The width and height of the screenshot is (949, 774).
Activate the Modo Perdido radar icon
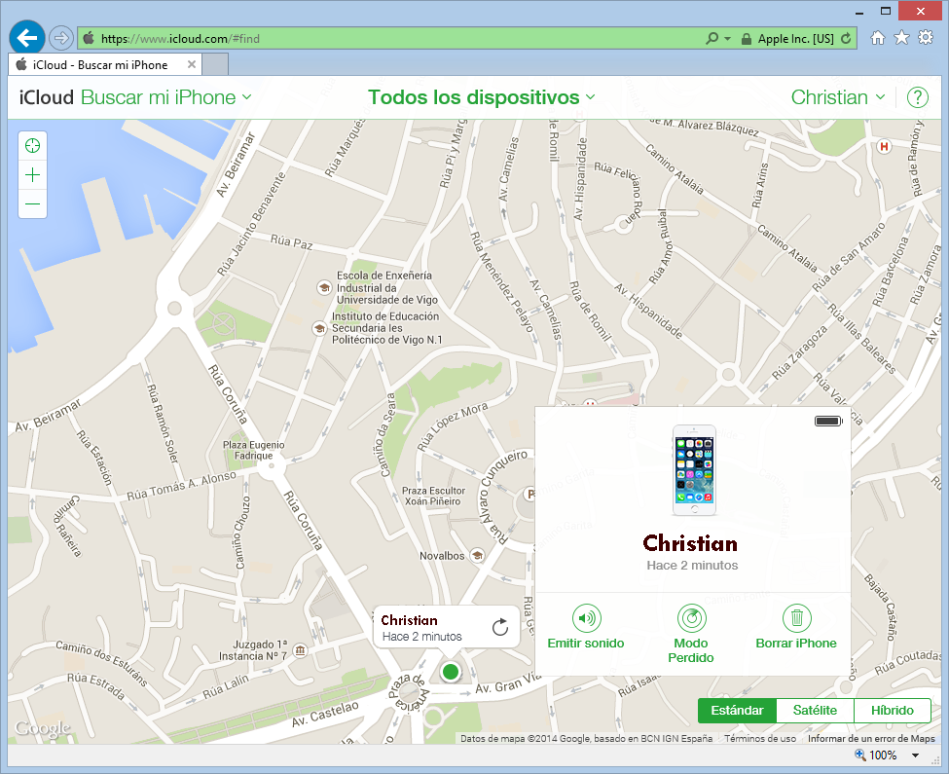point(691,618)
